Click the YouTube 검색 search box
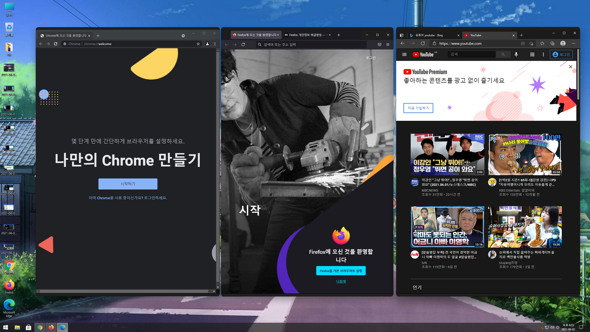This screenshot has height=332, width=590. (471, 54)
